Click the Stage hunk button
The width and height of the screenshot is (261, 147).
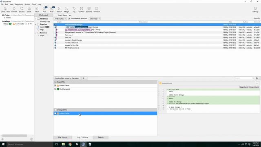(x=243, y=87)
